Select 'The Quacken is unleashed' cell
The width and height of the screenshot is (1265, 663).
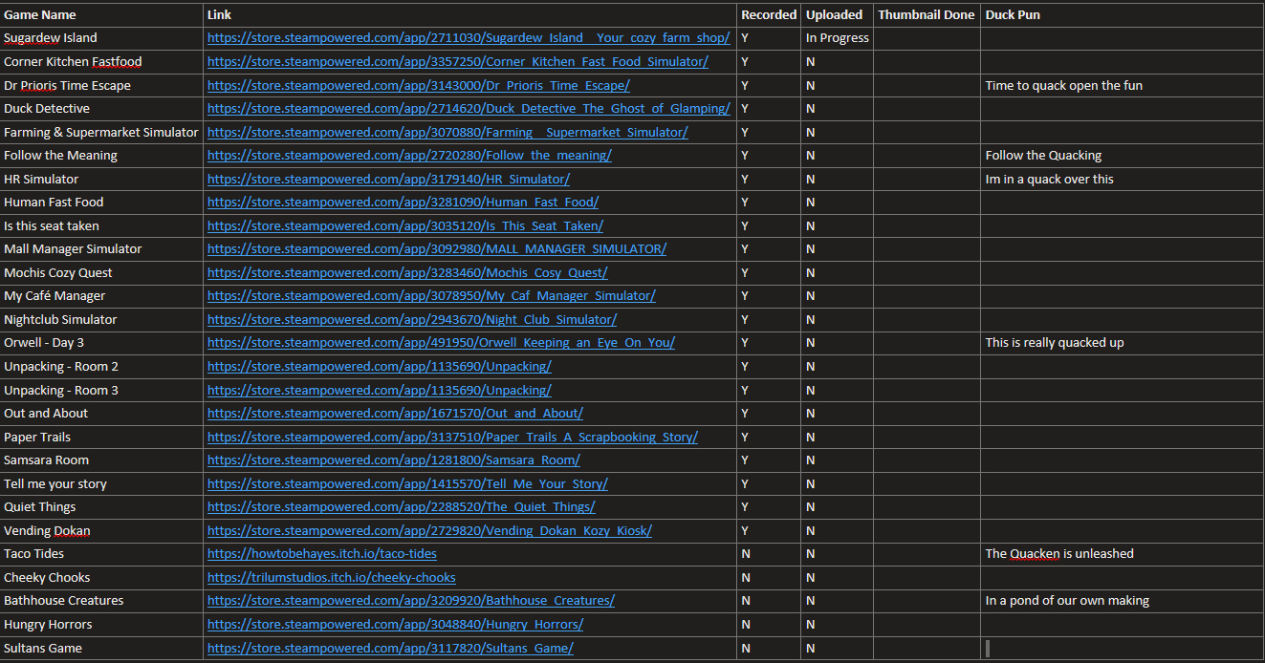click(1059, 554)
